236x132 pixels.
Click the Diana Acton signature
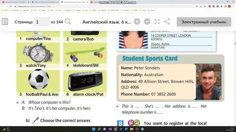[160, 44]
